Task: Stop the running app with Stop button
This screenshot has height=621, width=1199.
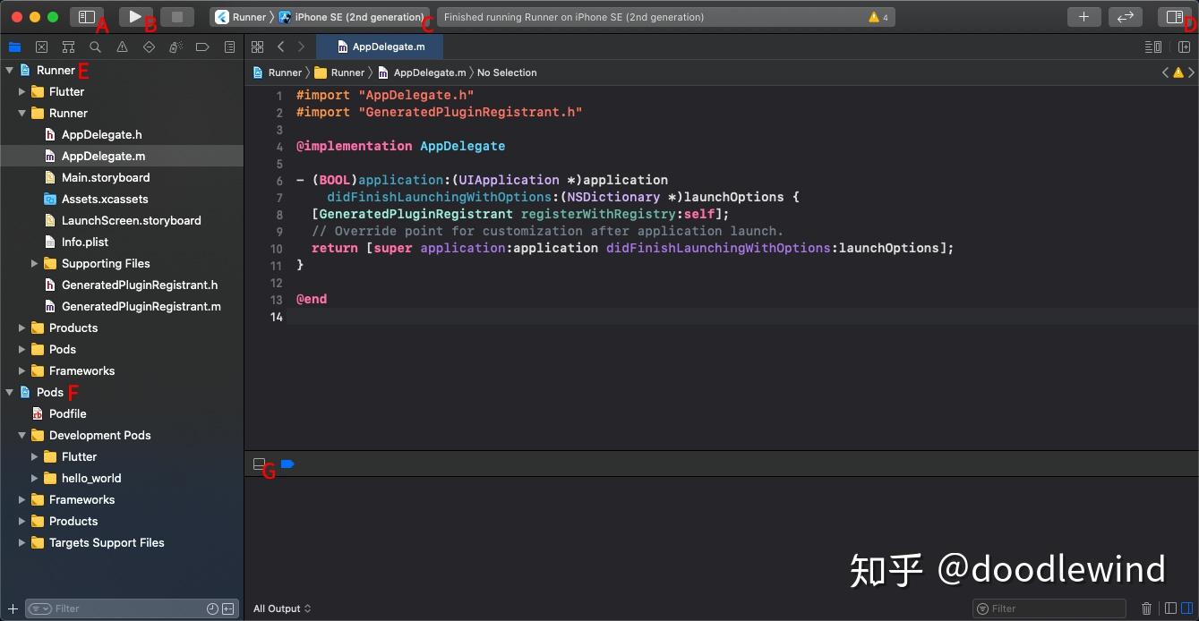Action: (177, 17)
